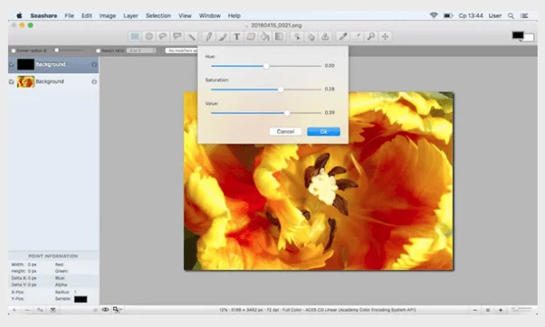Viewport: 545px width, 327px height.
Task: Open the Edit menu
Action: 87,15
